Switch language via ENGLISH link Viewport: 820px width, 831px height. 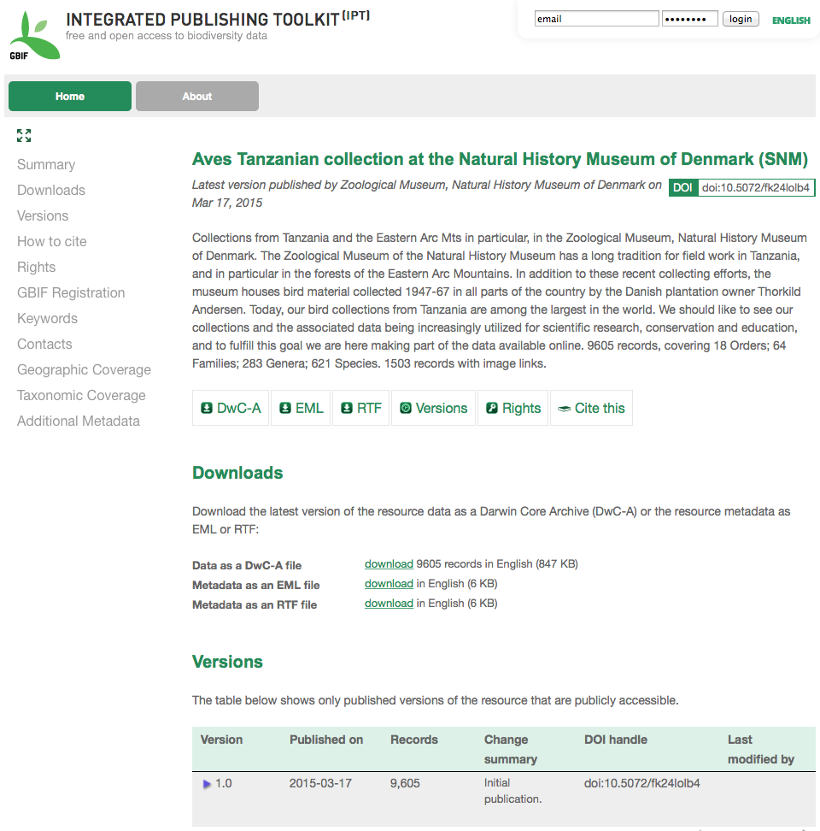791,21
